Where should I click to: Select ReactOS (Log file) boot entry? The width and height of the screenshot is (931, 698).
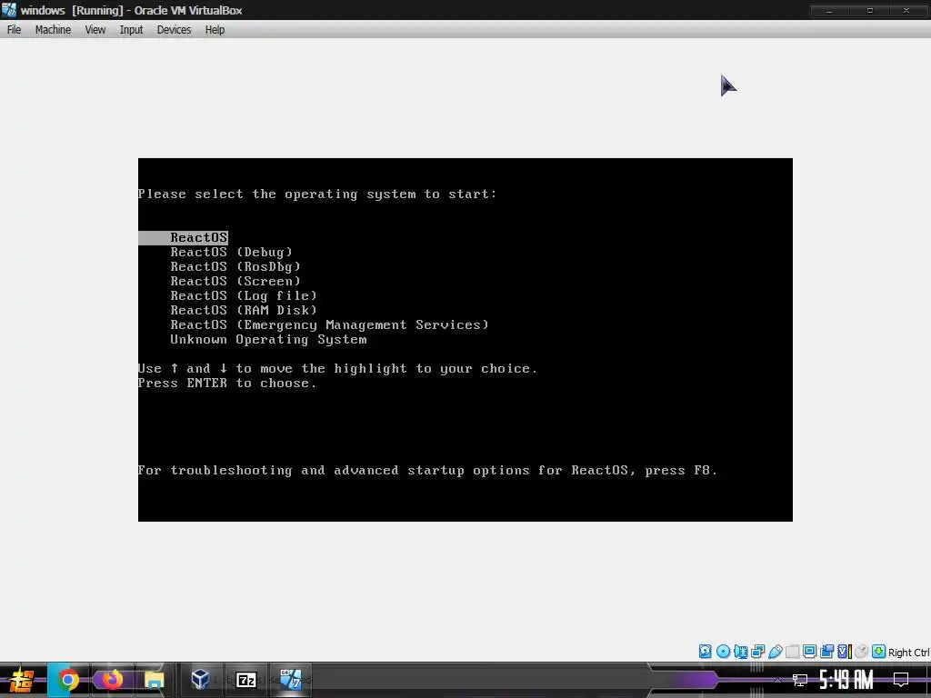point(244,295)
